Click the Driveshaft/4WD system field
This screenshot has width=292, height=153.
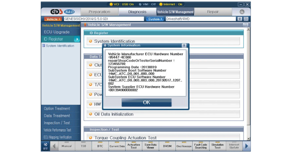click(201, 19)
